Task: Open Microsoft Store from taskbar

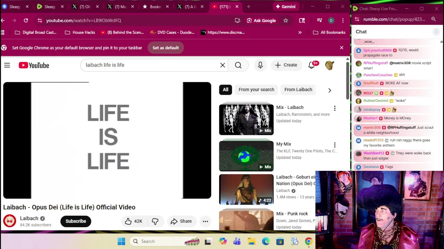Action: 280,241
